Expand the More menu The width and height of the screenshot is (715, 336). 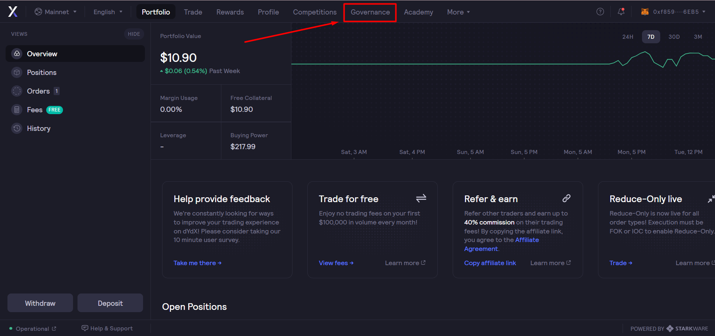point(458,12)
